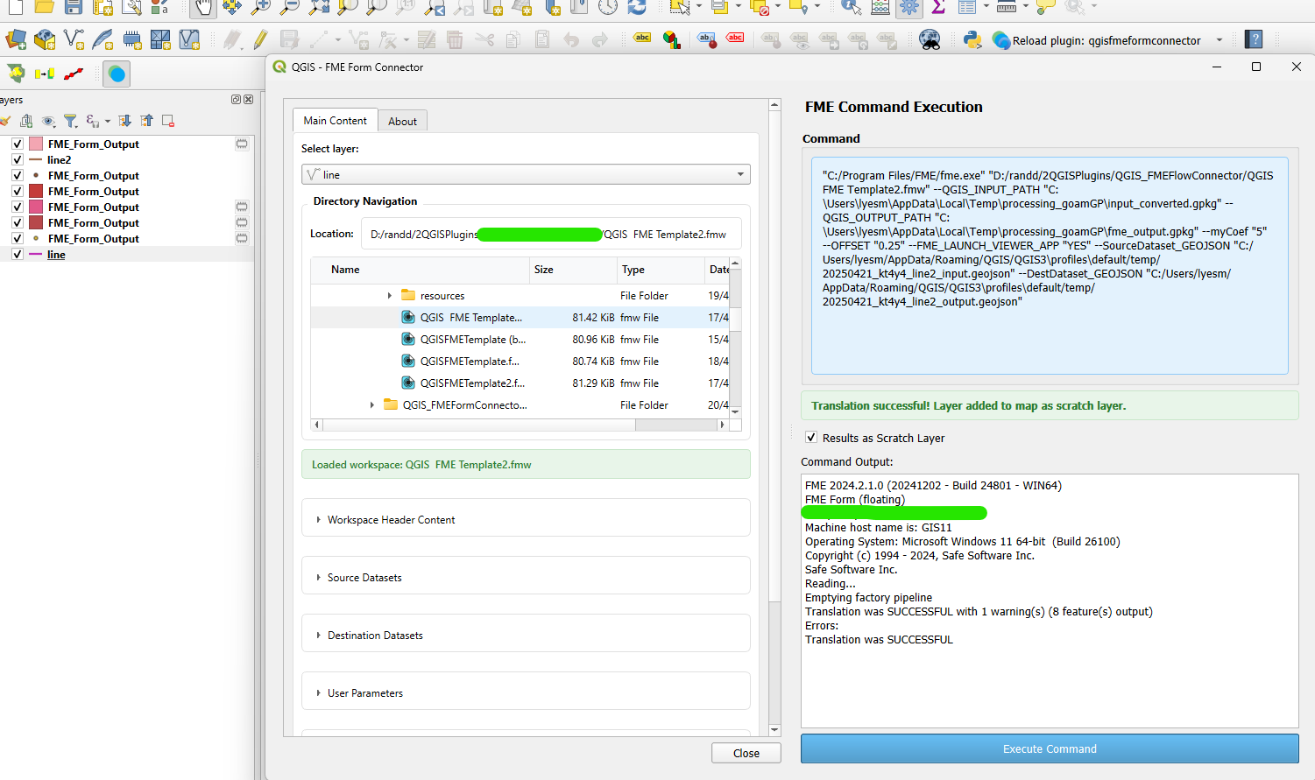
Task: Click the Location path input field
Action: [x=550, y=234]
